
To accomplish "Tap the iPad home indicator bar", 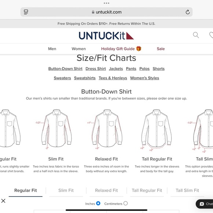I will click(106, 210).
